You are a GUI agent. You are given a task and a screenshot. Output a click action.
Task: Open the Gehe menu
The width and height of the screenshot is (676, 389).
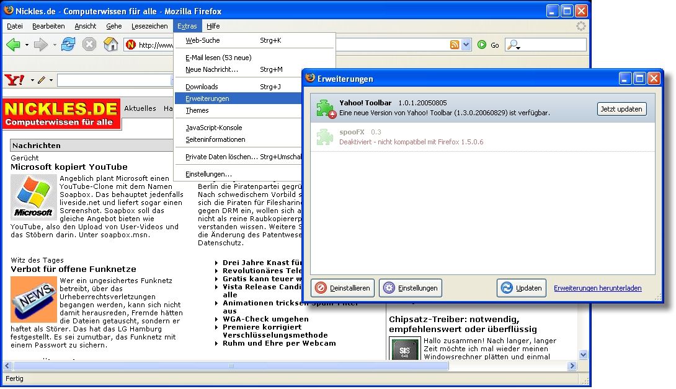(114, 26)
